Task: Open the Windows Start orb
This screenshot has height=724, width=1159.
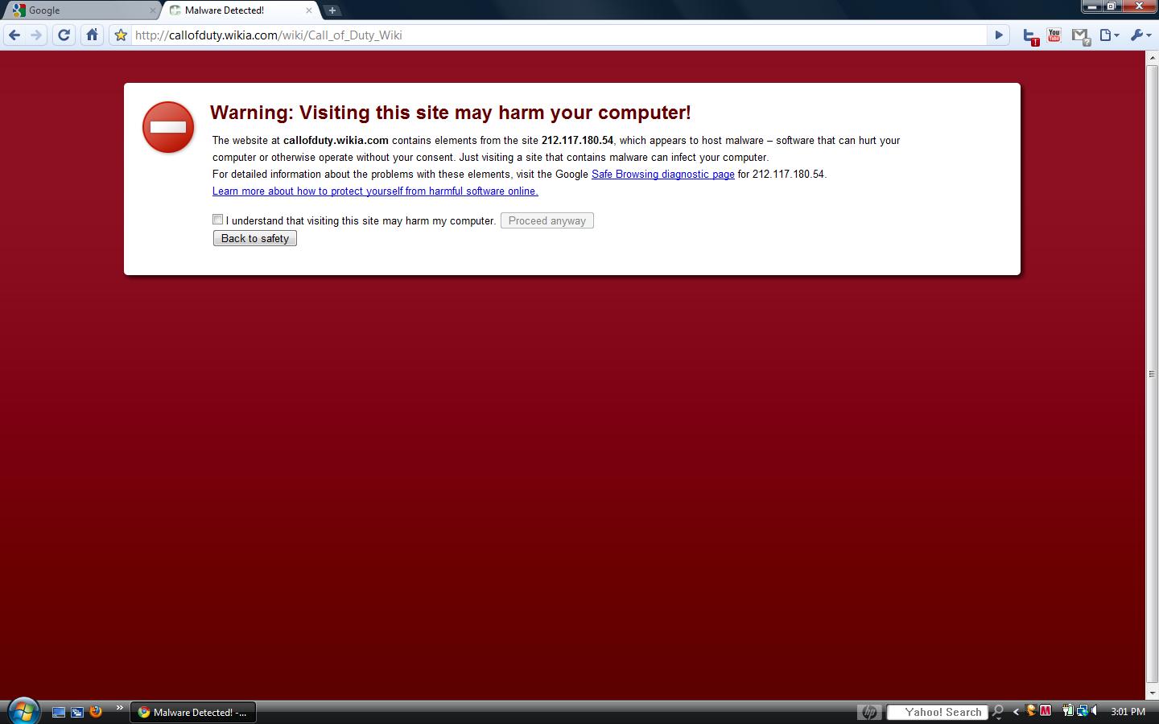Action: pos(24,711)
